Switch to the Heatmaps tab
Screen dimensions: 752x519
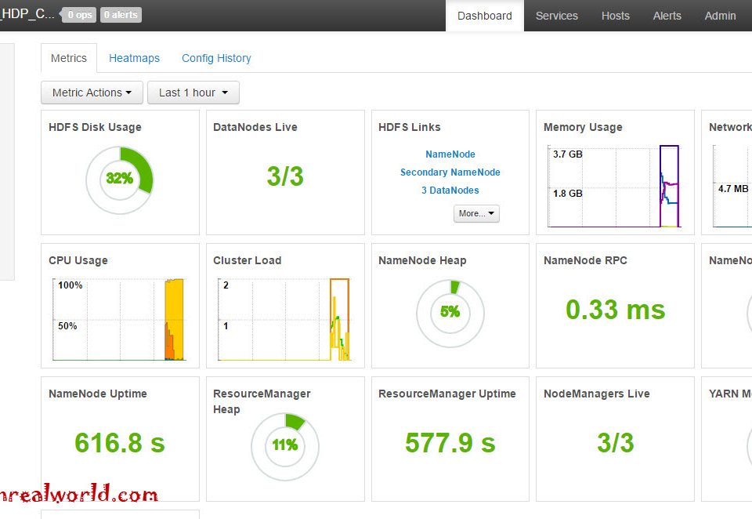[x=134, y=58]
